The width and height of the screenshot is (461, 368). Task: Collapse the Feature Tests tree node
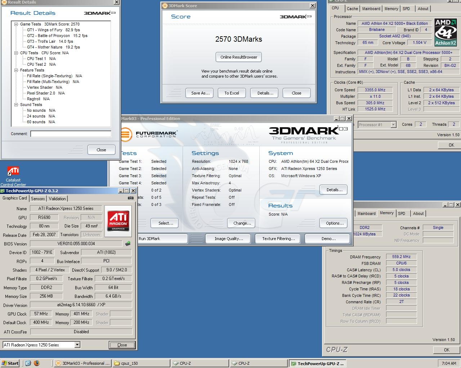coord(16,70)
